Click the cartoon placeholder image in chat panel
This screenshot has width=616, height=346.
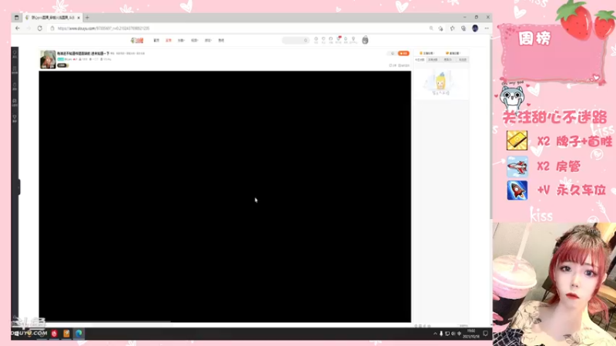440,84
